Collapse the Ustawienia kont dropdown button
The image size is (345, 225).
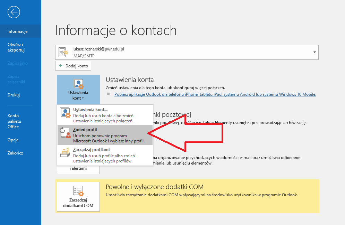pyautogui.click(x=78, y=90)
